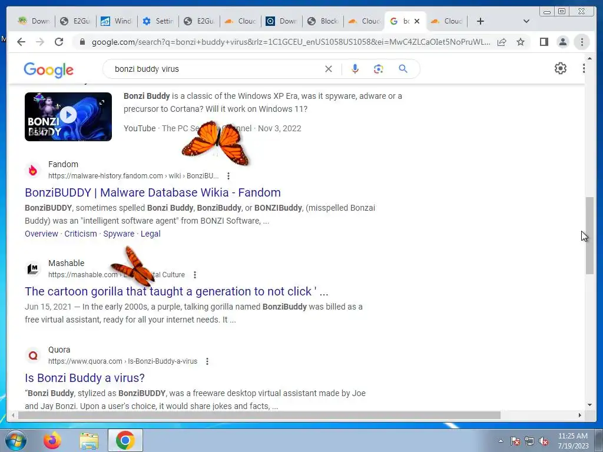Open a new tab with the plus button

coord(481,21)
